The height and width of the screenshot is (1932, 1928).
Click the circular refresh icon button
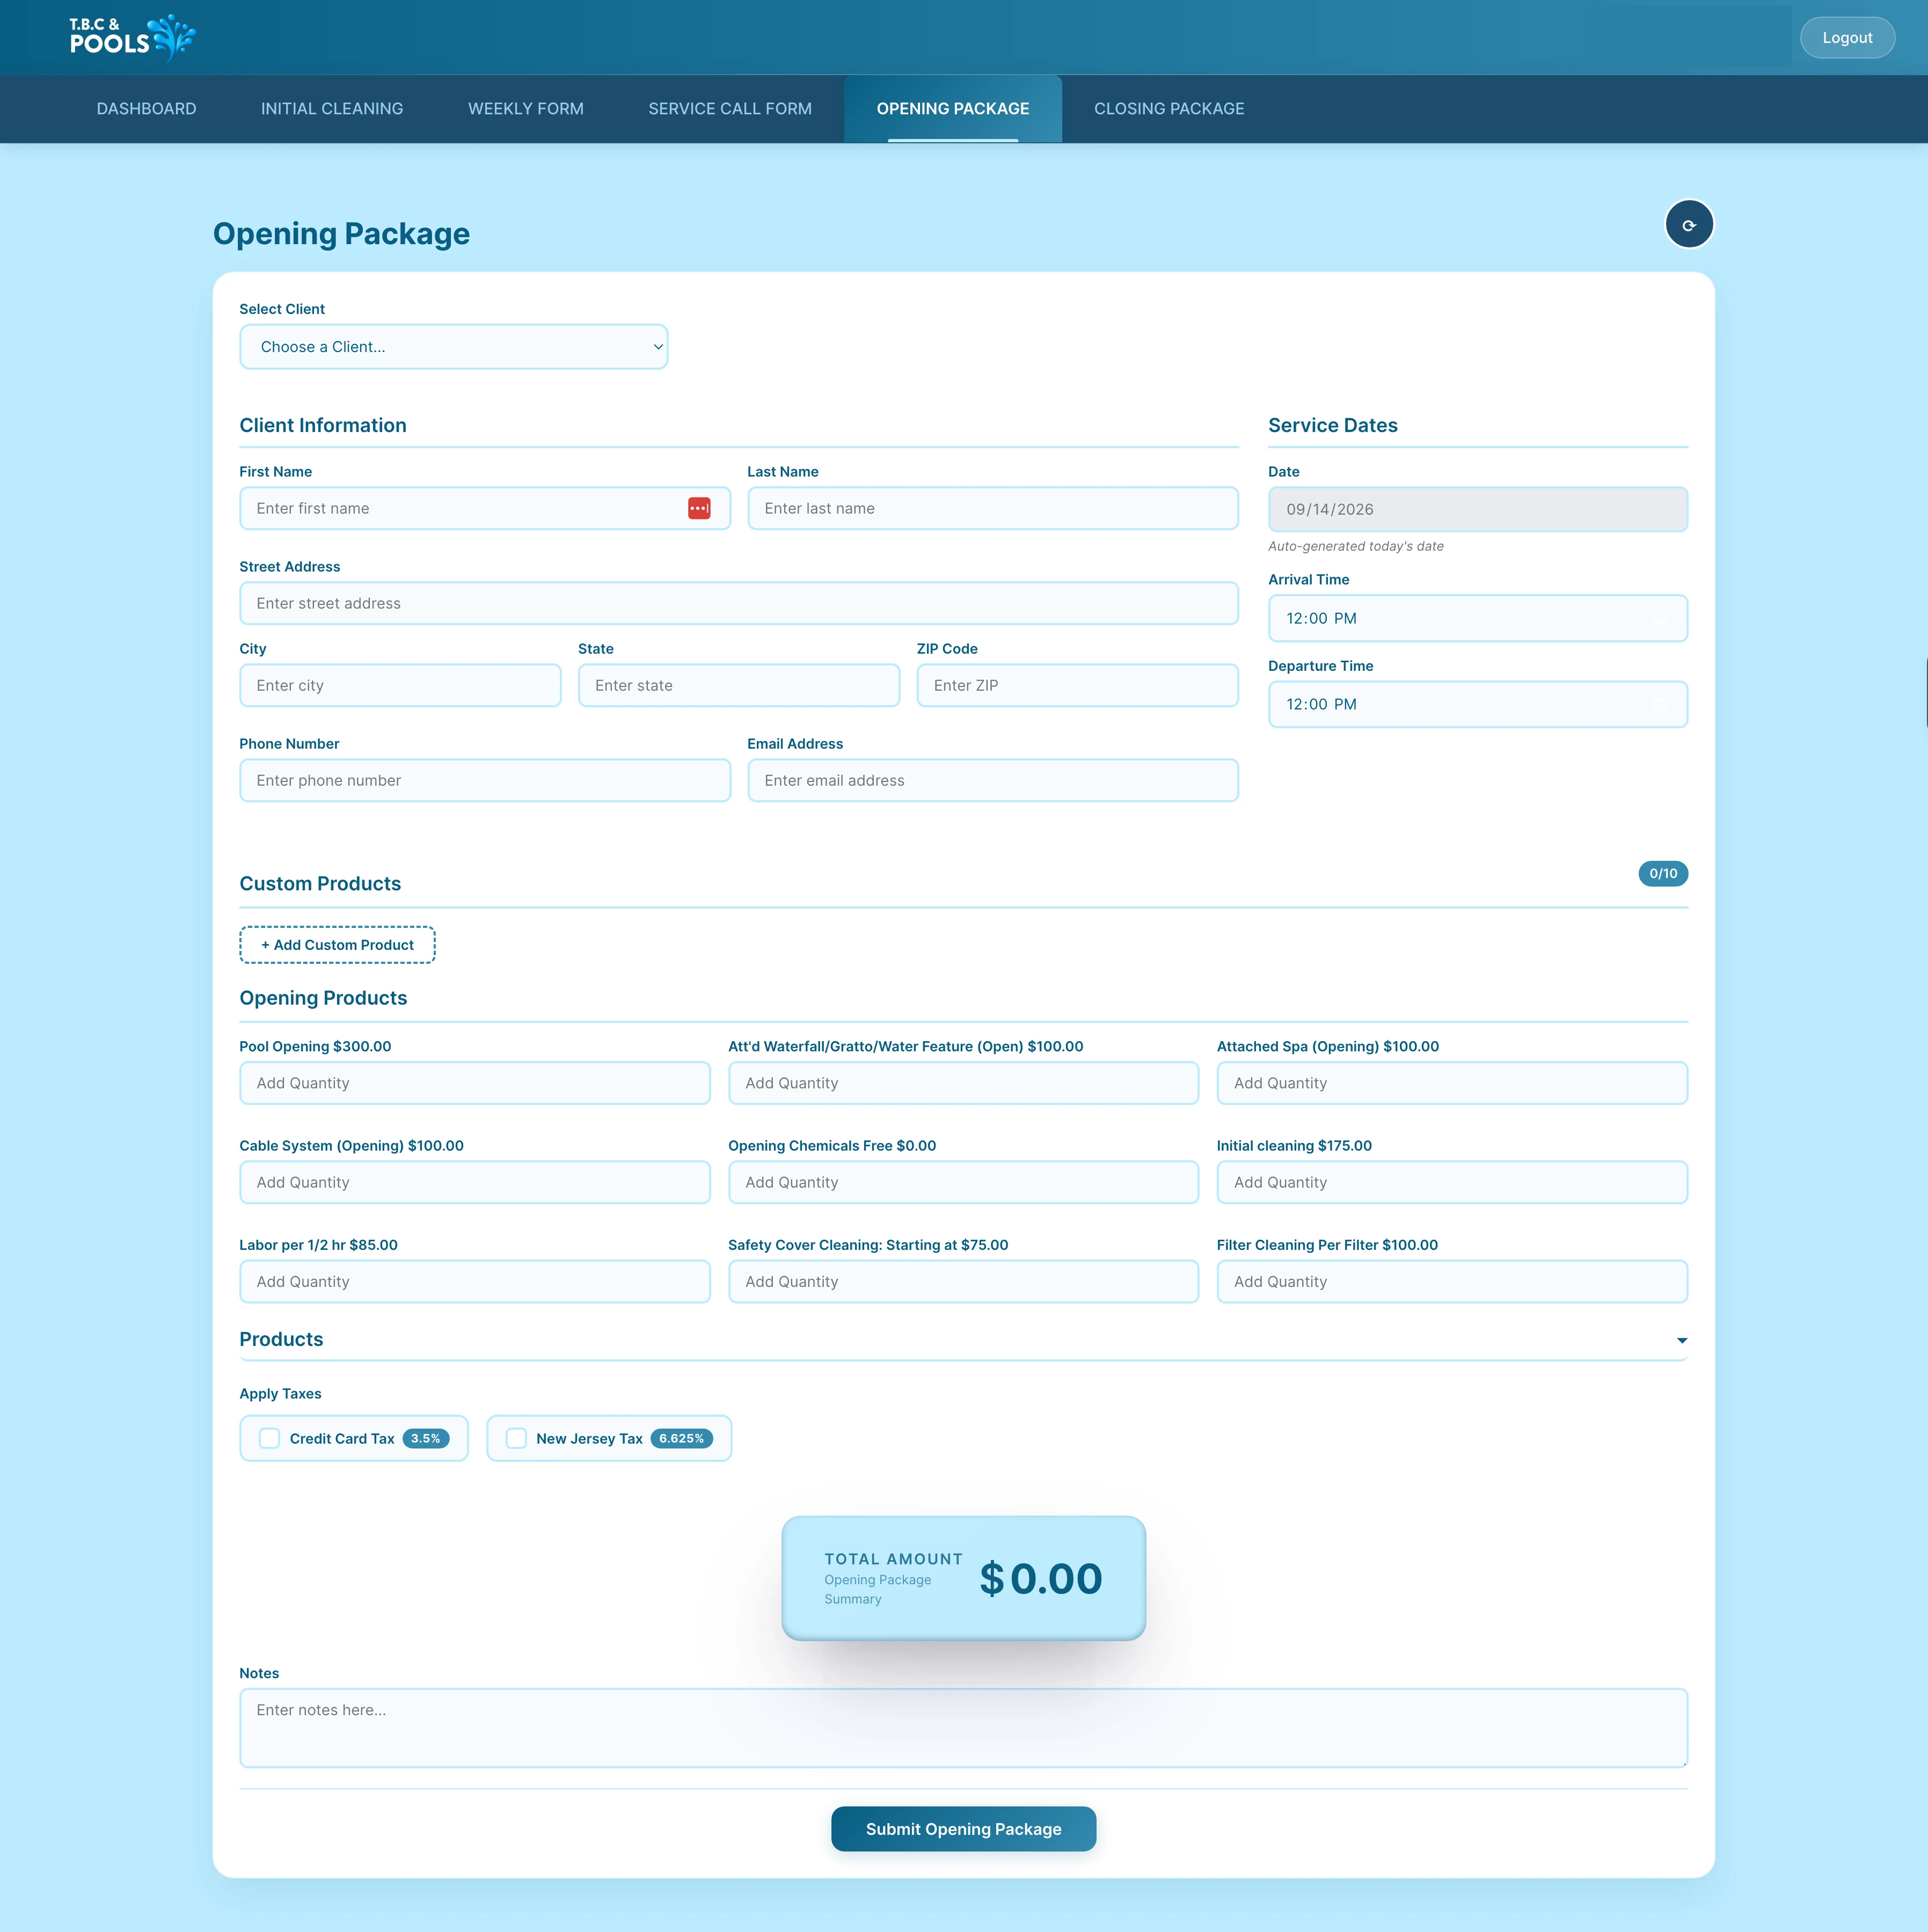1688,224
